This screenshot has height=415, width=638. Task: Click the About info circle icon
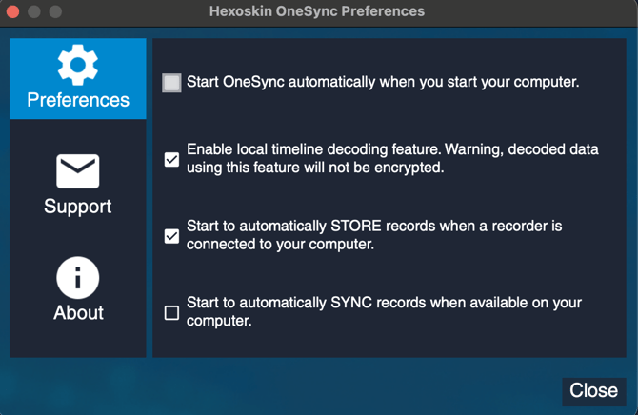(78, 278)
